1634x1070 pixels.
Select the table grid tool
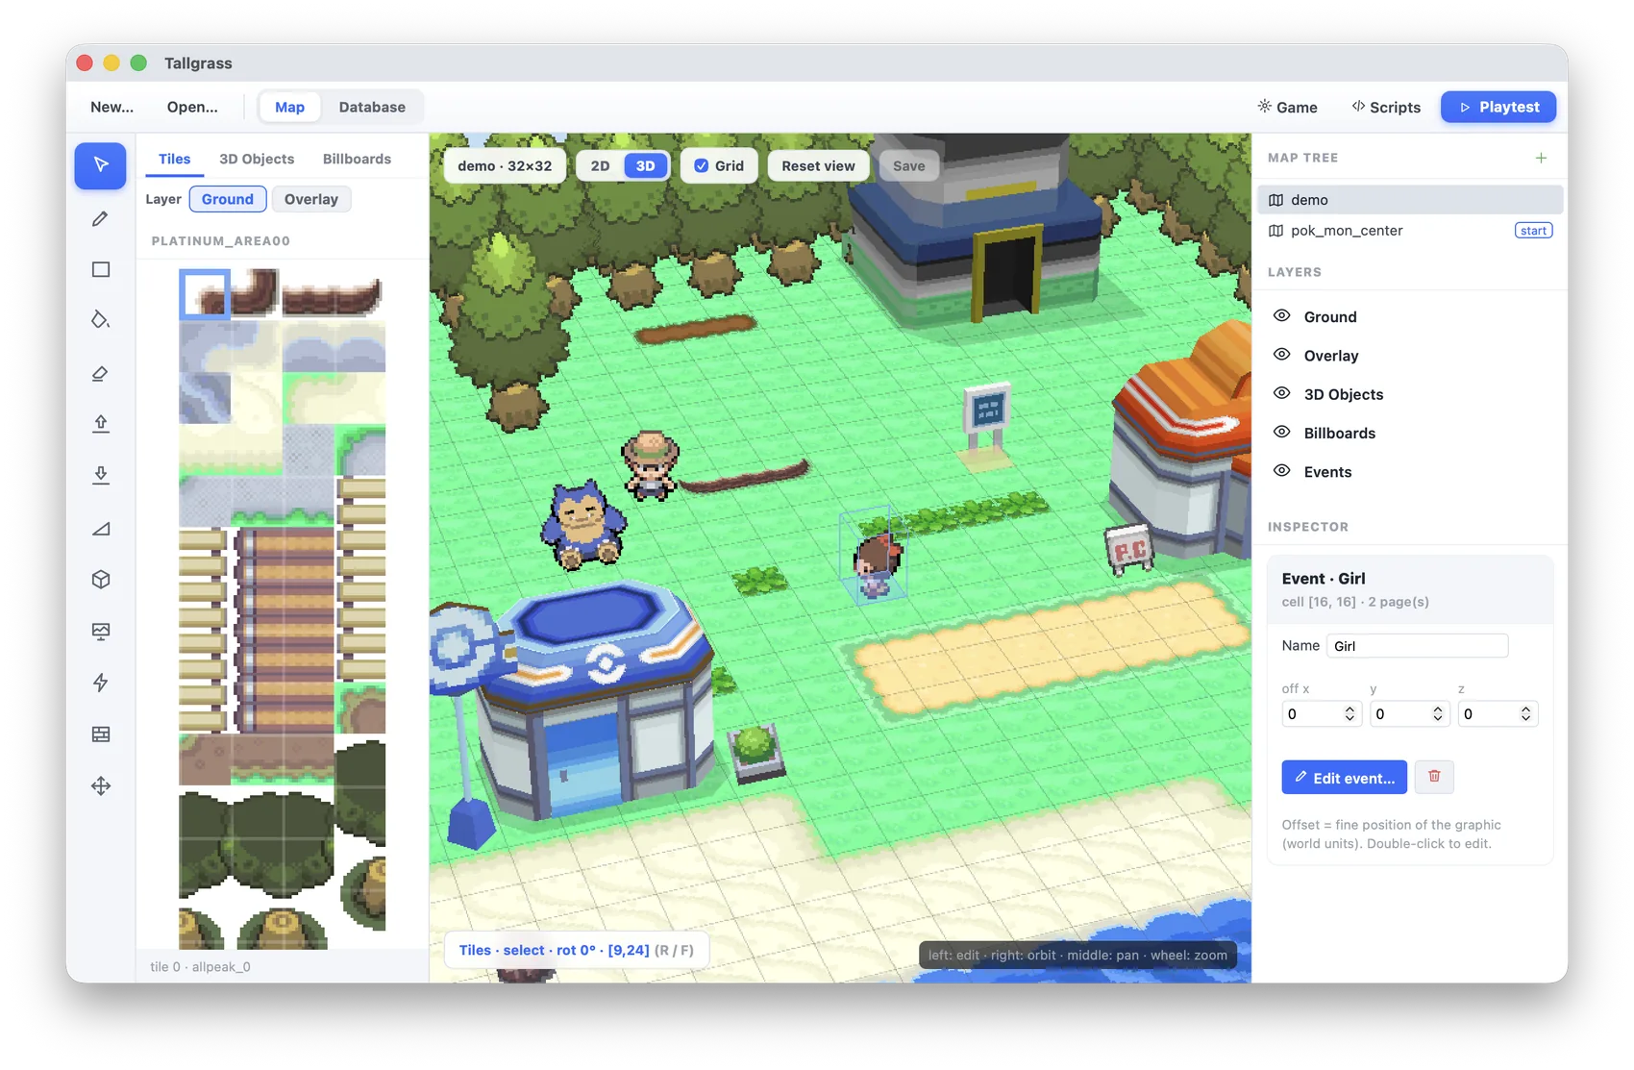point(101,734)
